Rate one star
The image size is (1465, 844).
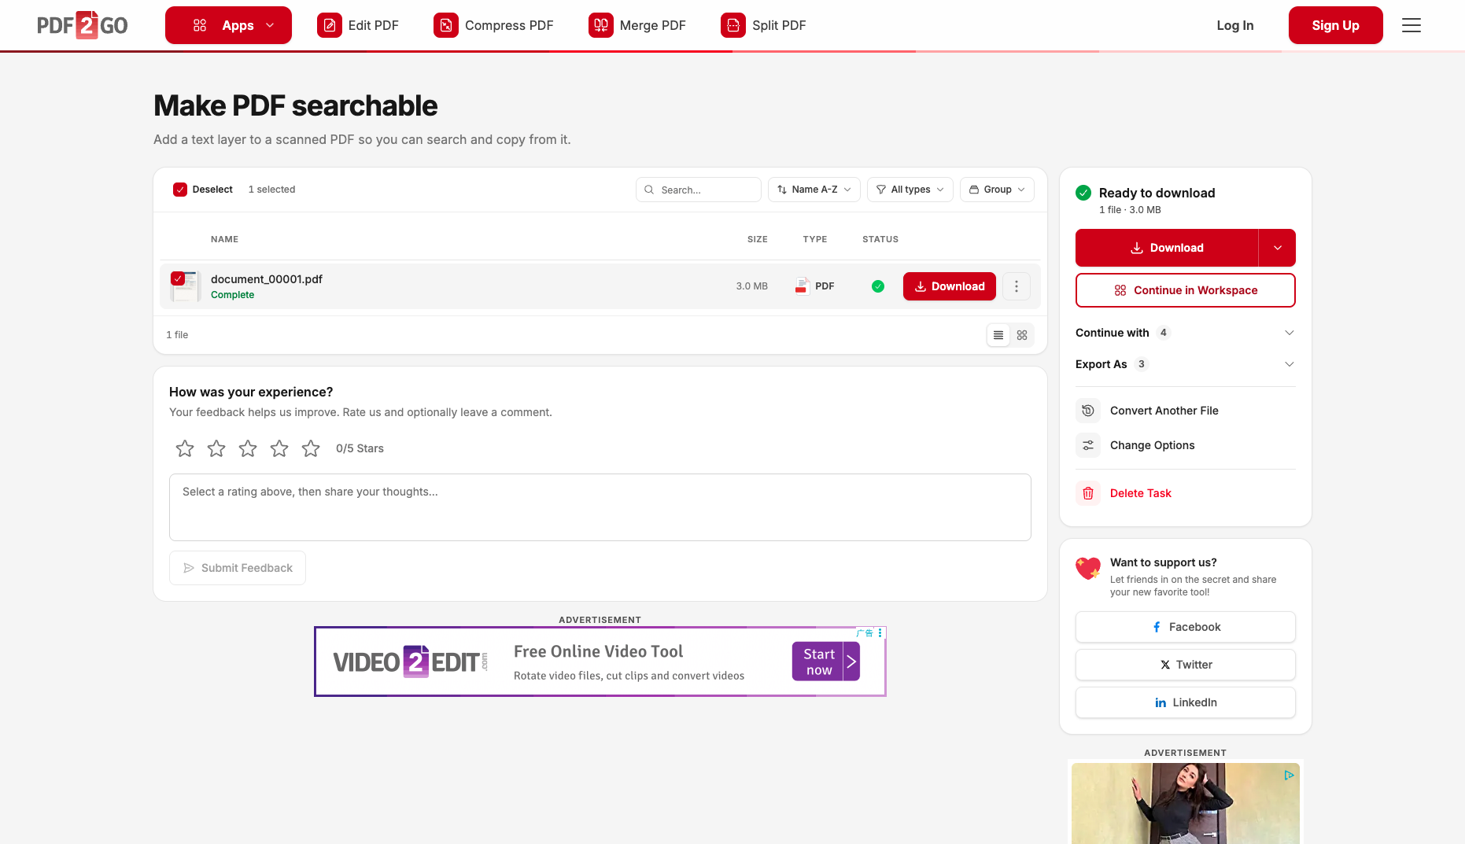[x=185, y=448]
